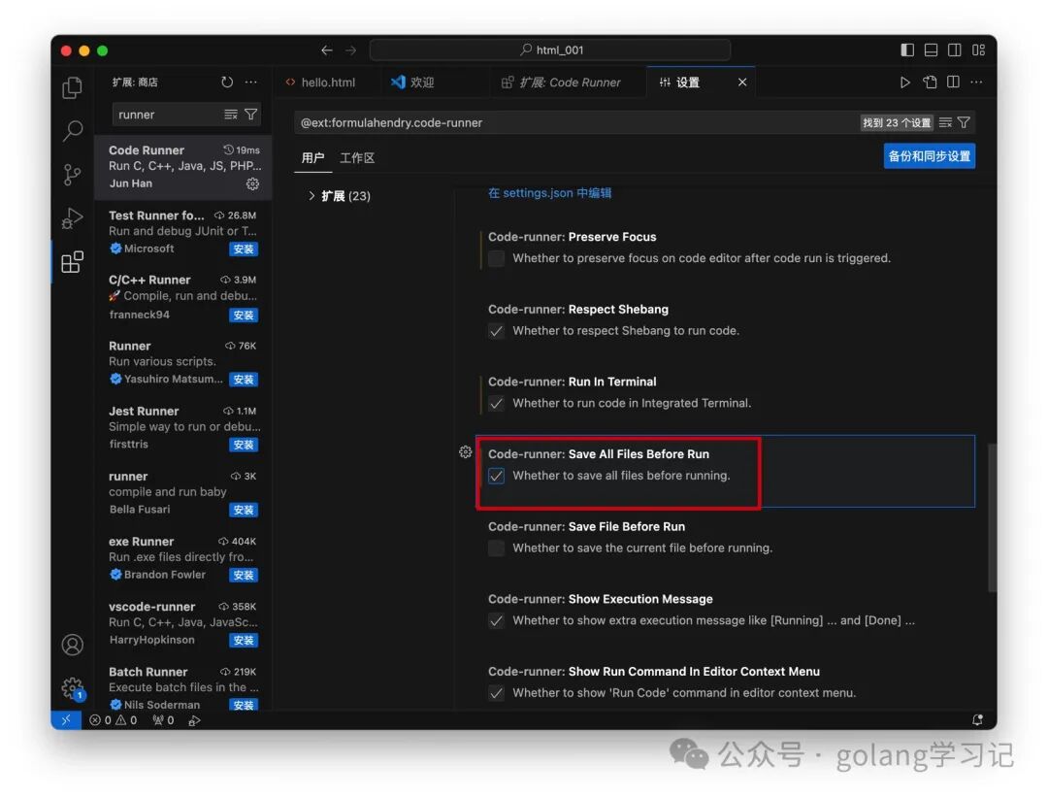Toggle Show Run Command In Editor Context Menu

click(x=497, y=693)
